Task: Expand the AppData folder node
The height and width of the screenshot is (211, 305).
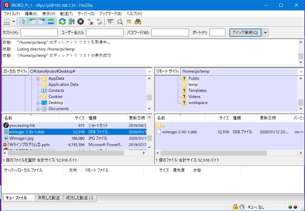Action: point(38,79)
